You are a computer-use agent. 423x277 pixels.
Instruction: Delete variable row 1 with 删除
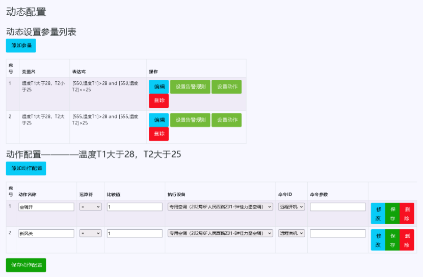point(158,101)
